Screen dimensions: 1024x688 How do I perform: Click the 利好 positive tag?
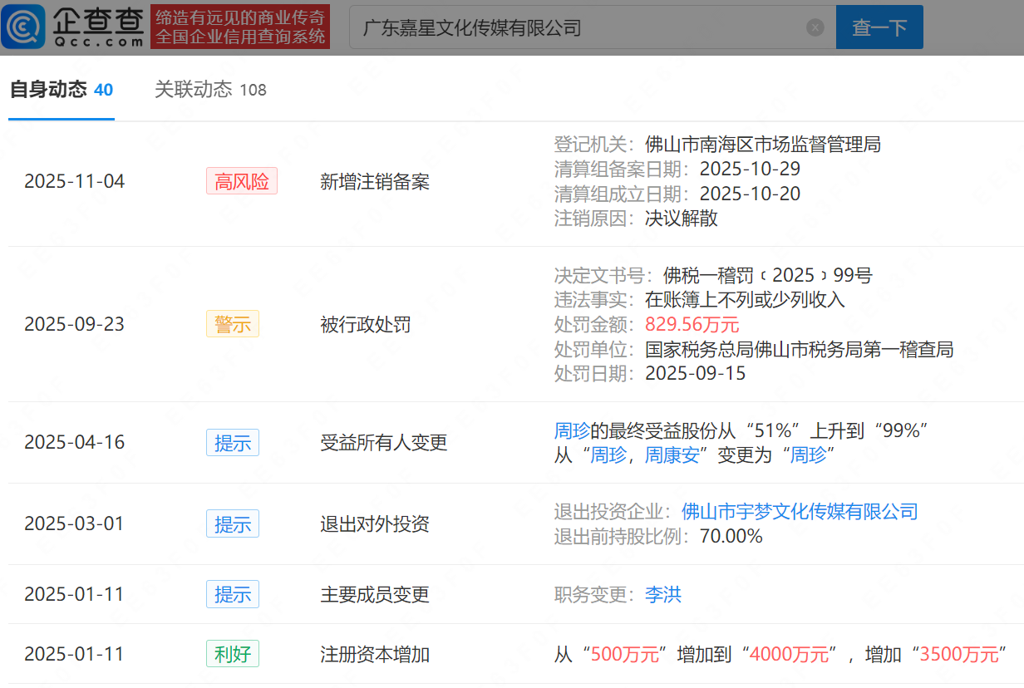pos(232,655)
